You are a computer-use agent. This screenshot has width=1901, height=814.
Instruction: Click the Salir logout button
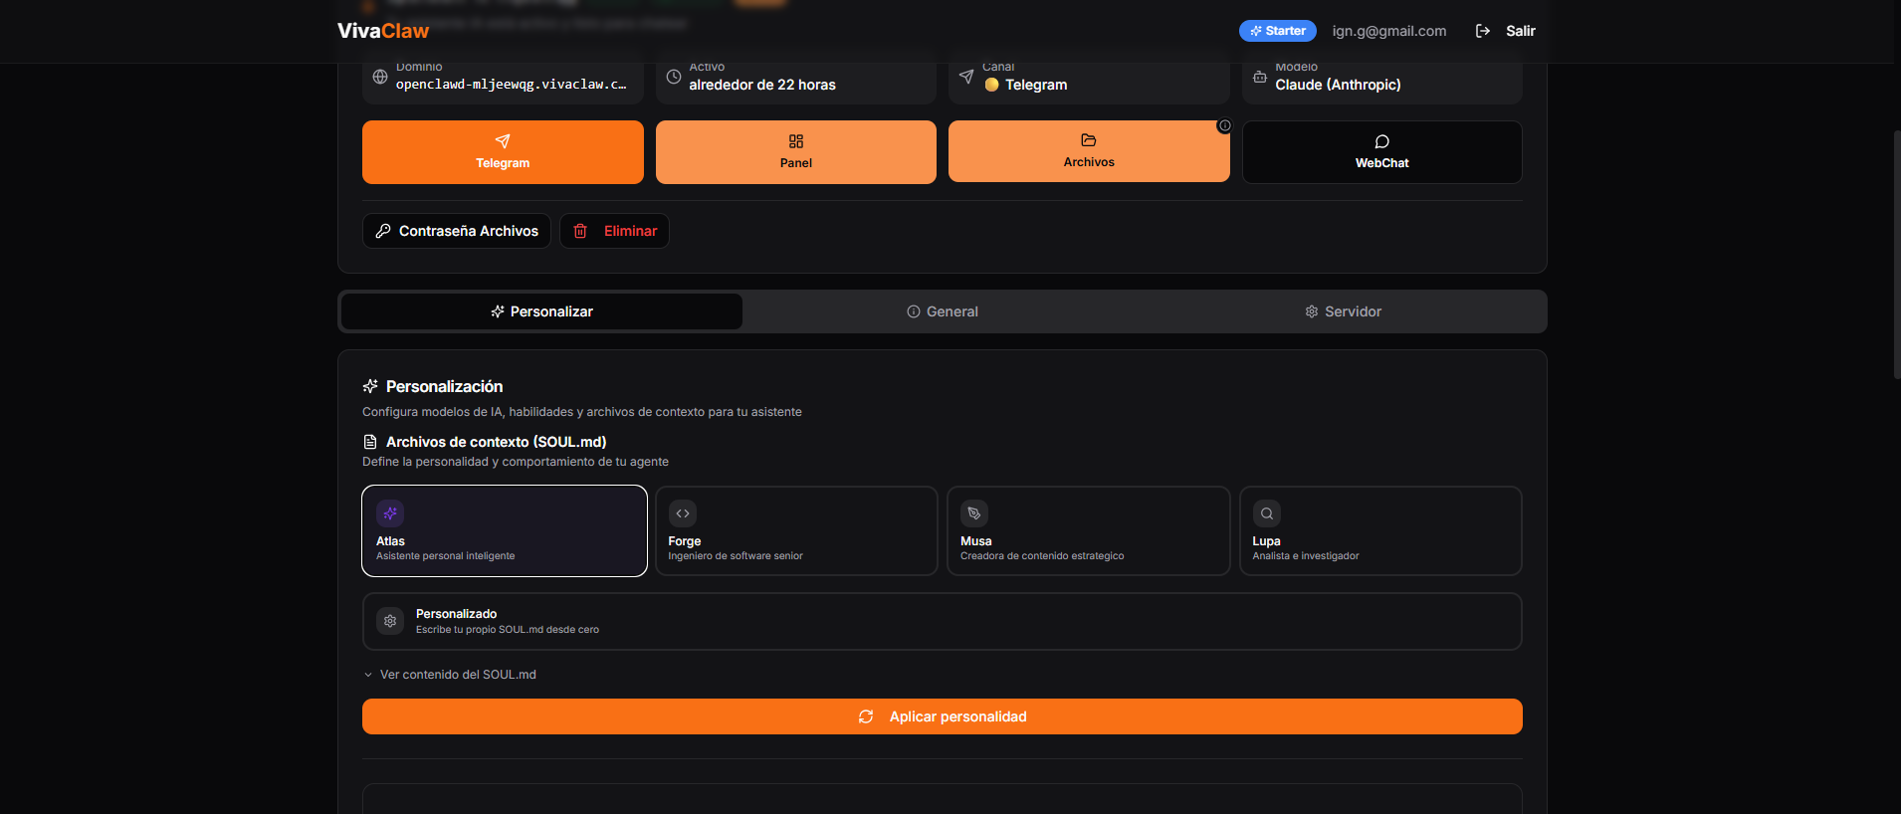(1505, 31)
